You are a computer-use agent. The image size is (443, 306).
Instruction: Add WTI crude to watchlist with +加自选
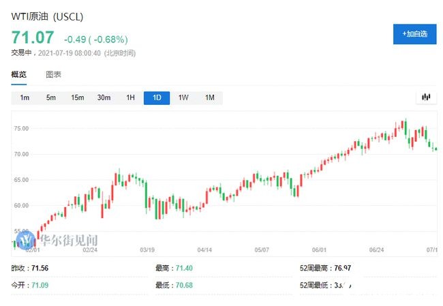coord(414,33)
